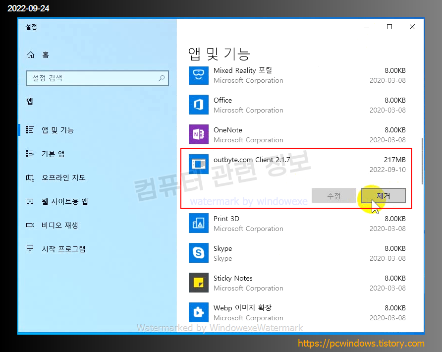Close the 설정 window
This screenshot has height=352, width=442.
(412, 27)
